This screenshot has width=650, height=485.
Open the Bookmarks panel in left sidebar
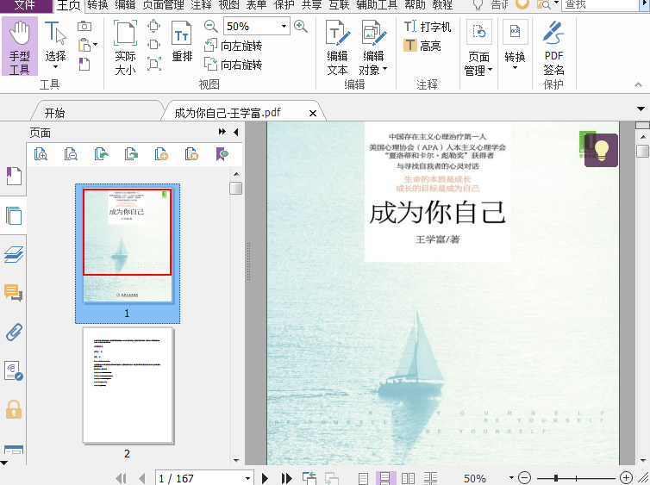tap(14, 176)
